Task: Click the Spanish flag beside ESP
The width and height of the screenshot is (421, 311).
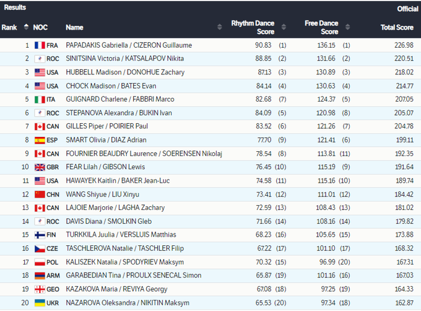Action: (40, 140)
